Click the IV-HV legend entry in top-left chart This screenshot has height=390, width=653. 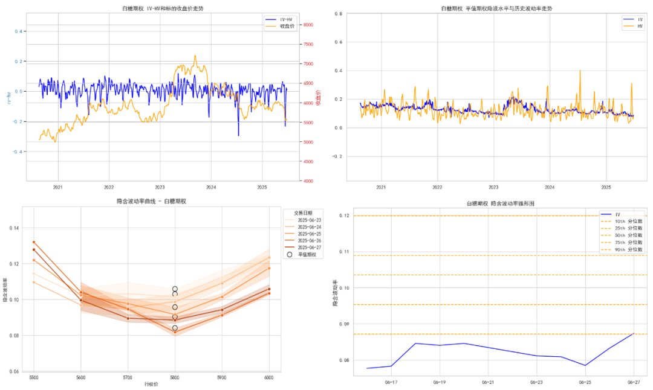pyautogui.click(x=279, y=19)
